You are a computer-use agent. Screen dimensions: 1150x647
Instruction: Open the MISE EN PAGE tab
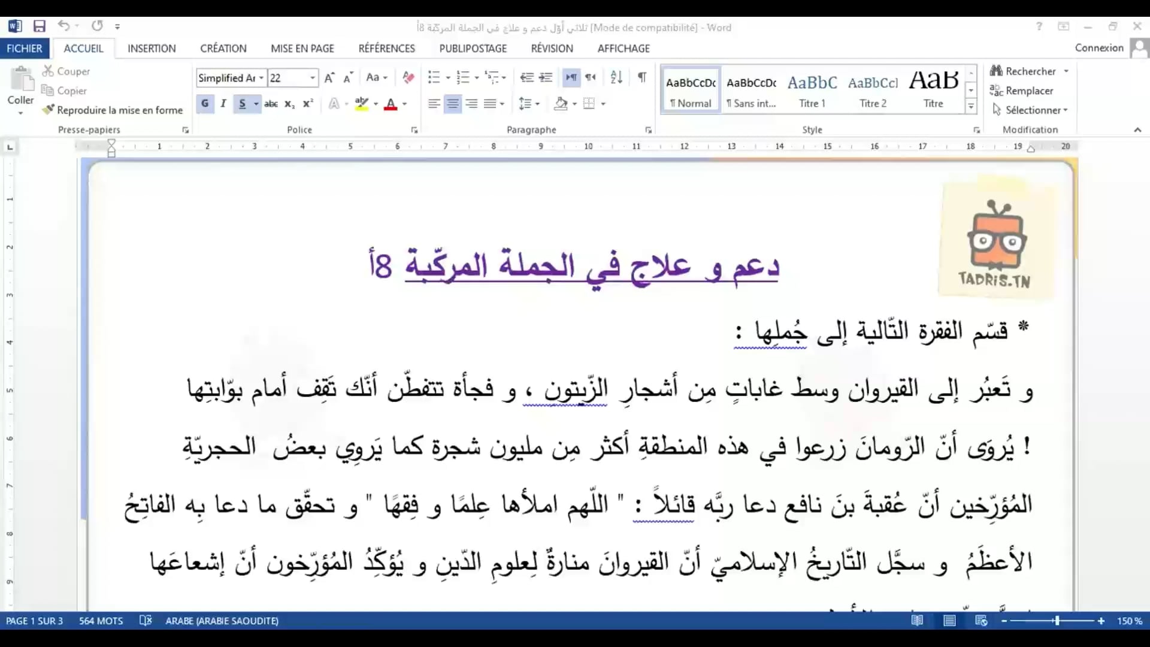(302, 49)
